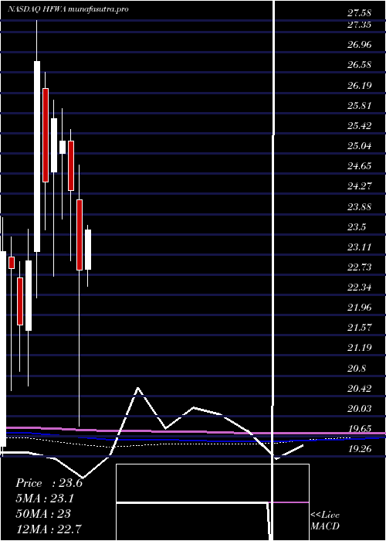Click the 24.65 axis label
Viewport: 386px width, 541px height.
[x=359, y=166]
